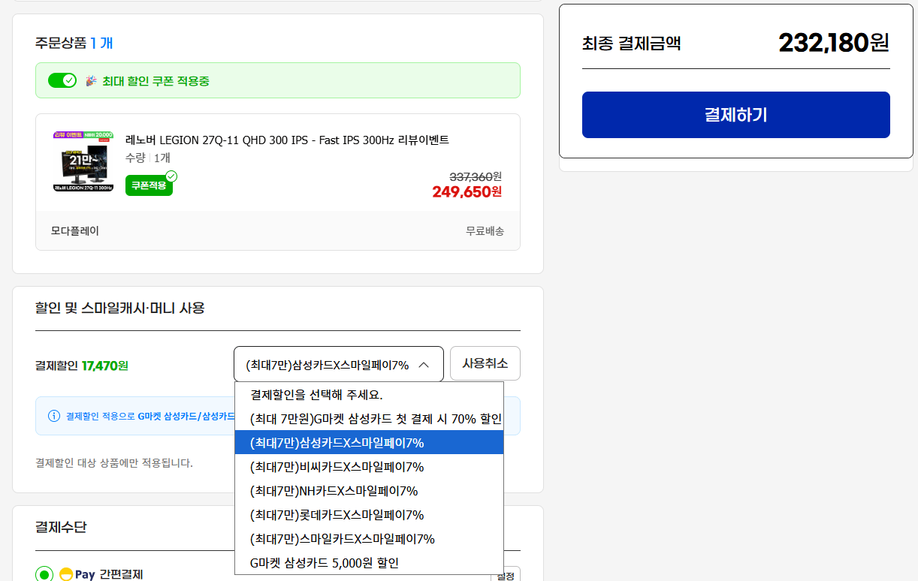The width and height of the screenshot is (918, 581).
Task: Toggle the 최대 할인 쿠폰 적용중 switch
Action: point(62,80)
